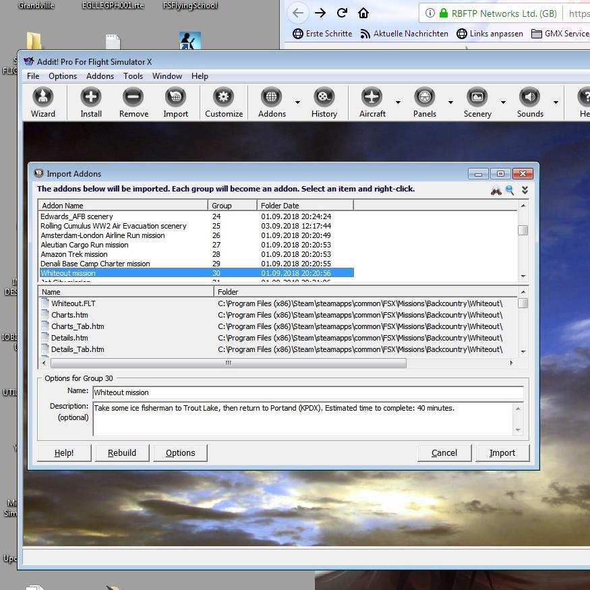The image size is (590, 590).
Task: Expand the double-chevron in Import Addons dialog
Action: [x=525, y=191]
